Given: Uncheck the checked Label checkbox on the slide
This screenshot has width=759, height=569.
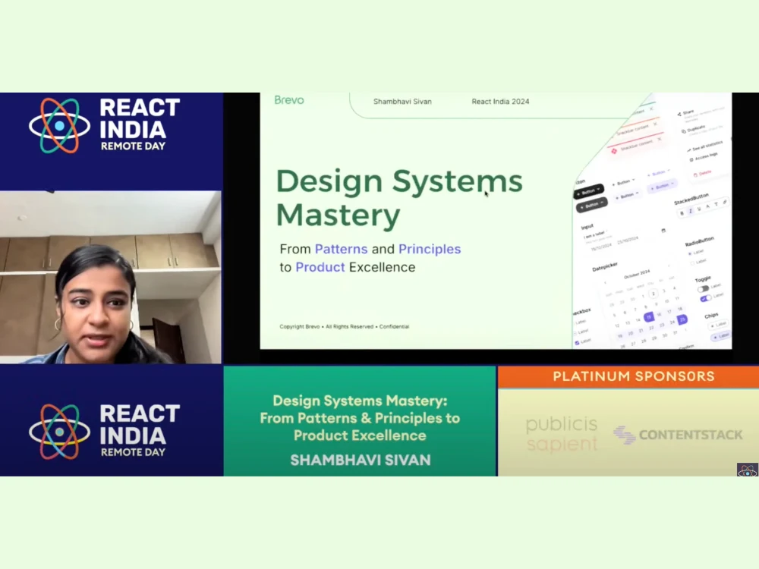Looking at the screenshot, I should (577, 343).
